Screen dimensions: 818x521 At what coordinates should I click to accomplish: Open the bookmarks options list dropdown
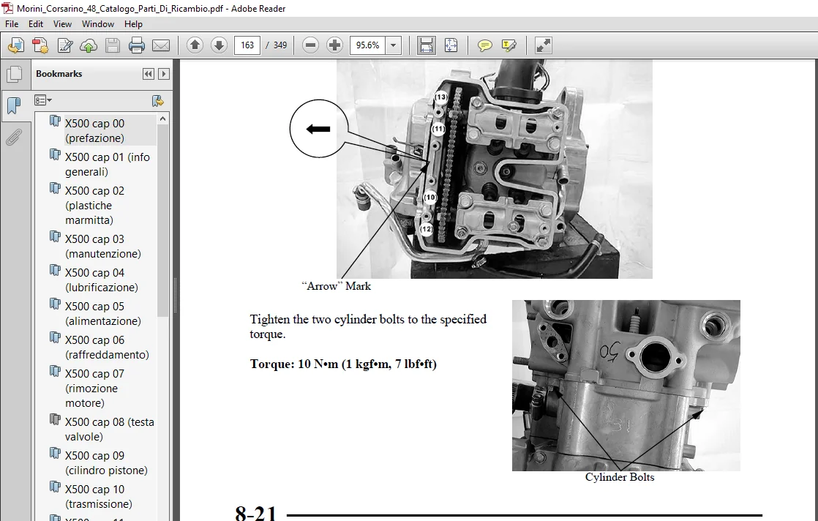[x=42, y=100]
